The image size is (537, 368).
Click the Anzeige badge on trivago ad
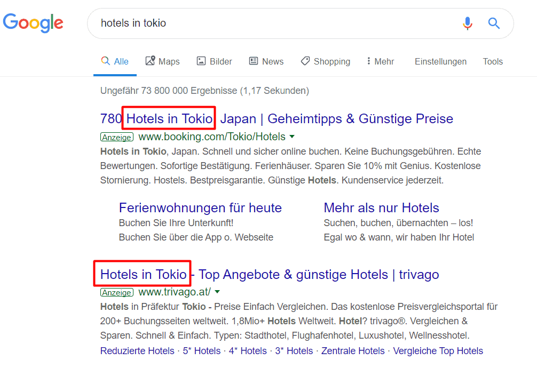pyautogui.click(x=117, y=292)
